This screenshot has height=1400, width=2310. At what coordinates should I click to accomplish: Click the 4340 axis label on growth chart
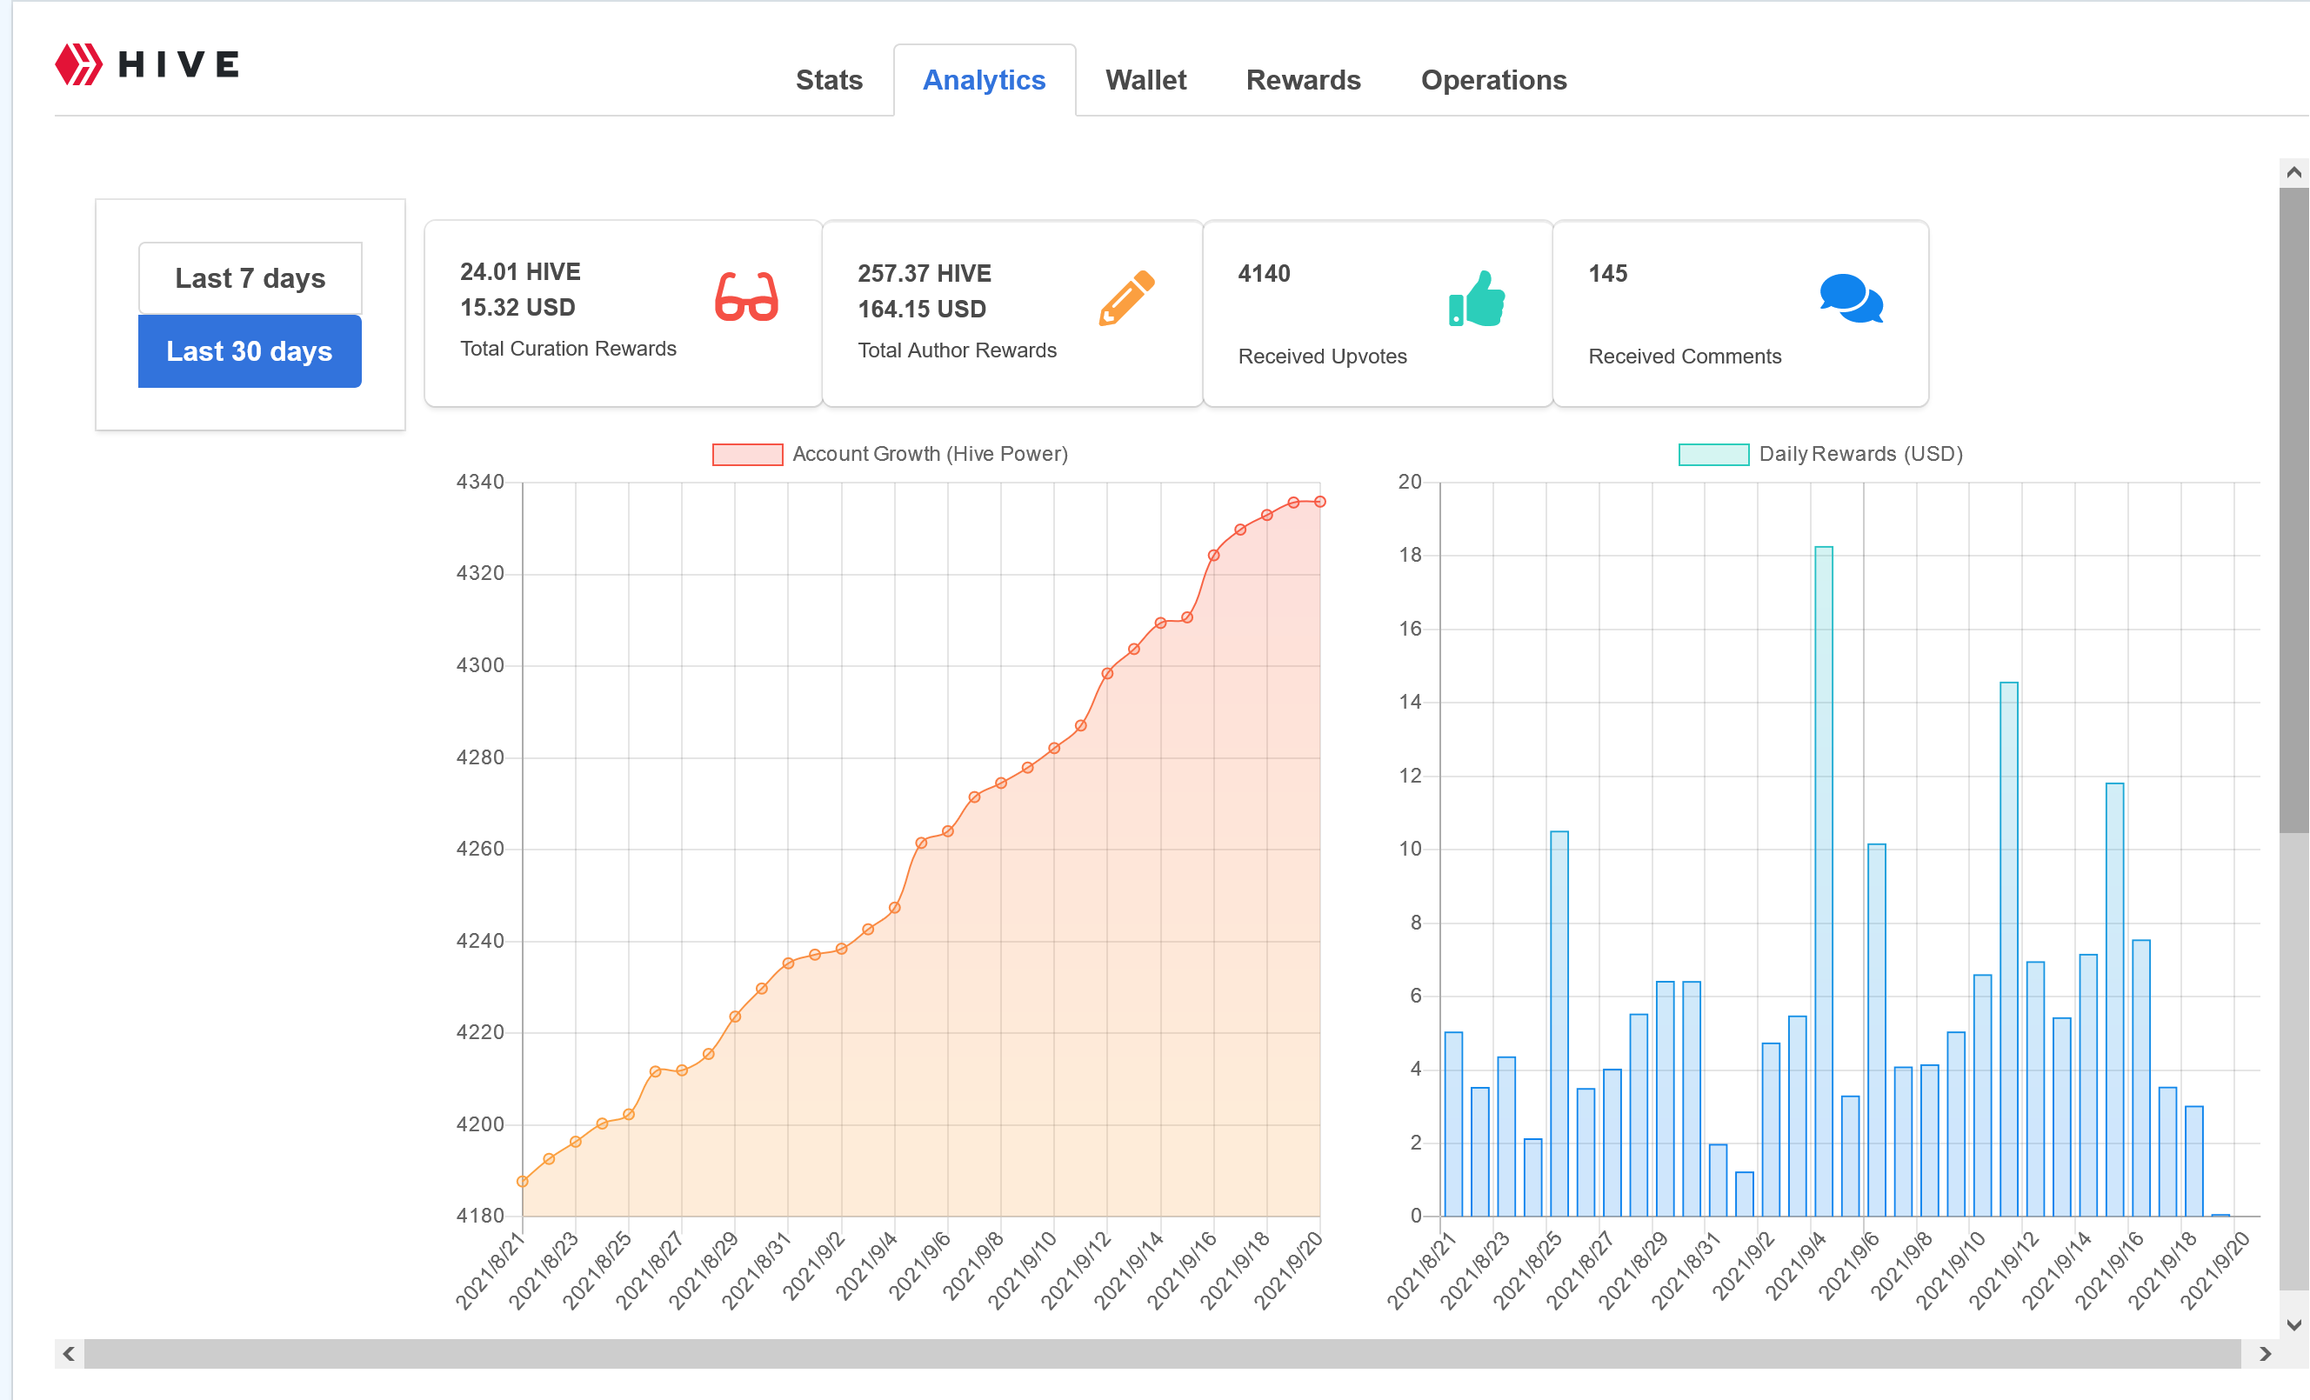[480, 482]
